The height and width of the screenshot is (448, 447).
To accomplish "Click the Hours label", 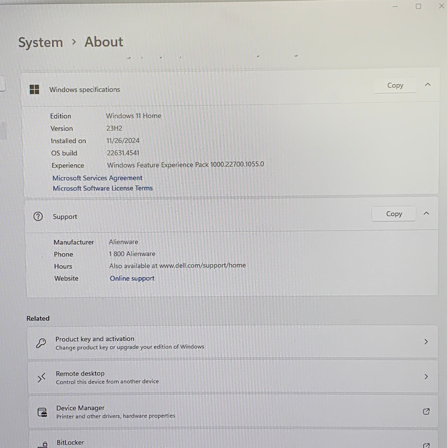I will 63,266.
